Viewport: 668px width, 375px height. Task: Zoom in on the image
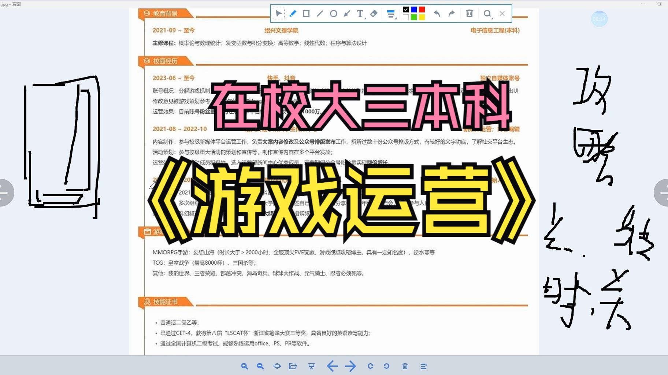[245, 366]
